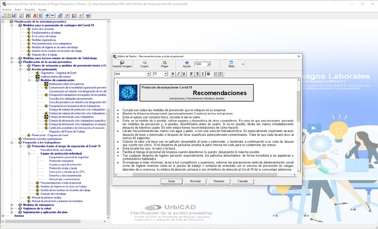Select tree item Consulta a los delegados de prevención

pyautogui.click(x=70, y=99)
